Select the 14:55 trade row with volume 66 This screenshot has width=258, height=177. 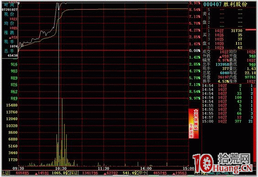point(227,113)
